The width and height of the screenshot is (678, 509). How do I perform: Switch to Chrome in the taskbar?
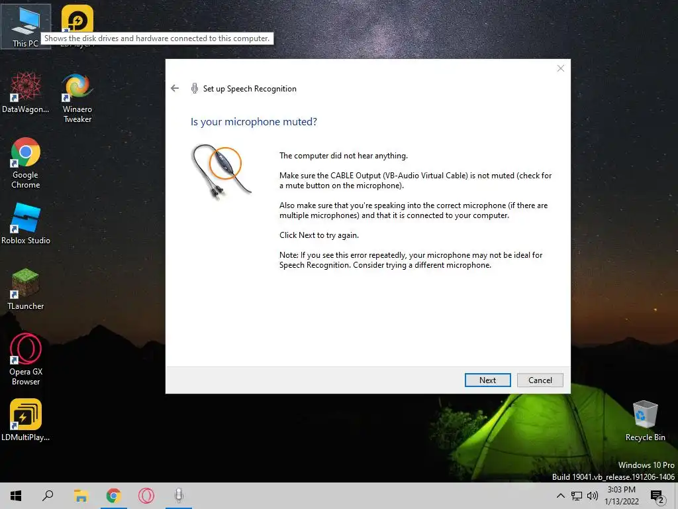[x=113, y=496]
